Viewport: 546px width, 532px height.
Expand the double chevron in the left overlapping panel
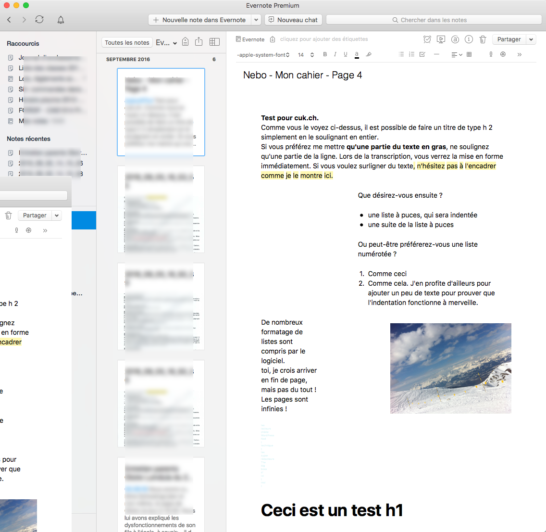(45, 230)
